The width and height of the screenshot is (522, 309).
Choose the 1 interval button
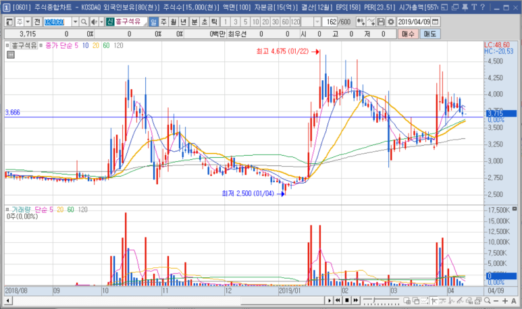[x=226, y=22]
